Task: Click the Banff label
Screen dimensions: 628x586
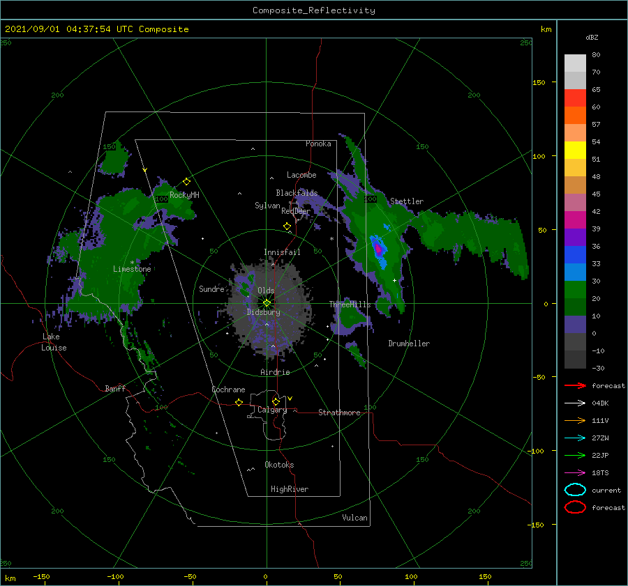Action: pos(115,388)
